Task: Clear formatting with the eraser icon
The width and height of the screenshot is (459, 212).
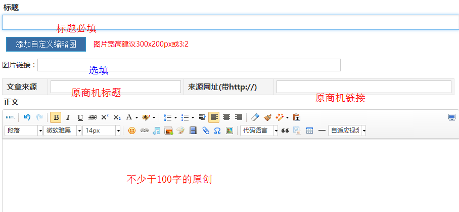Action: point(256,117)
